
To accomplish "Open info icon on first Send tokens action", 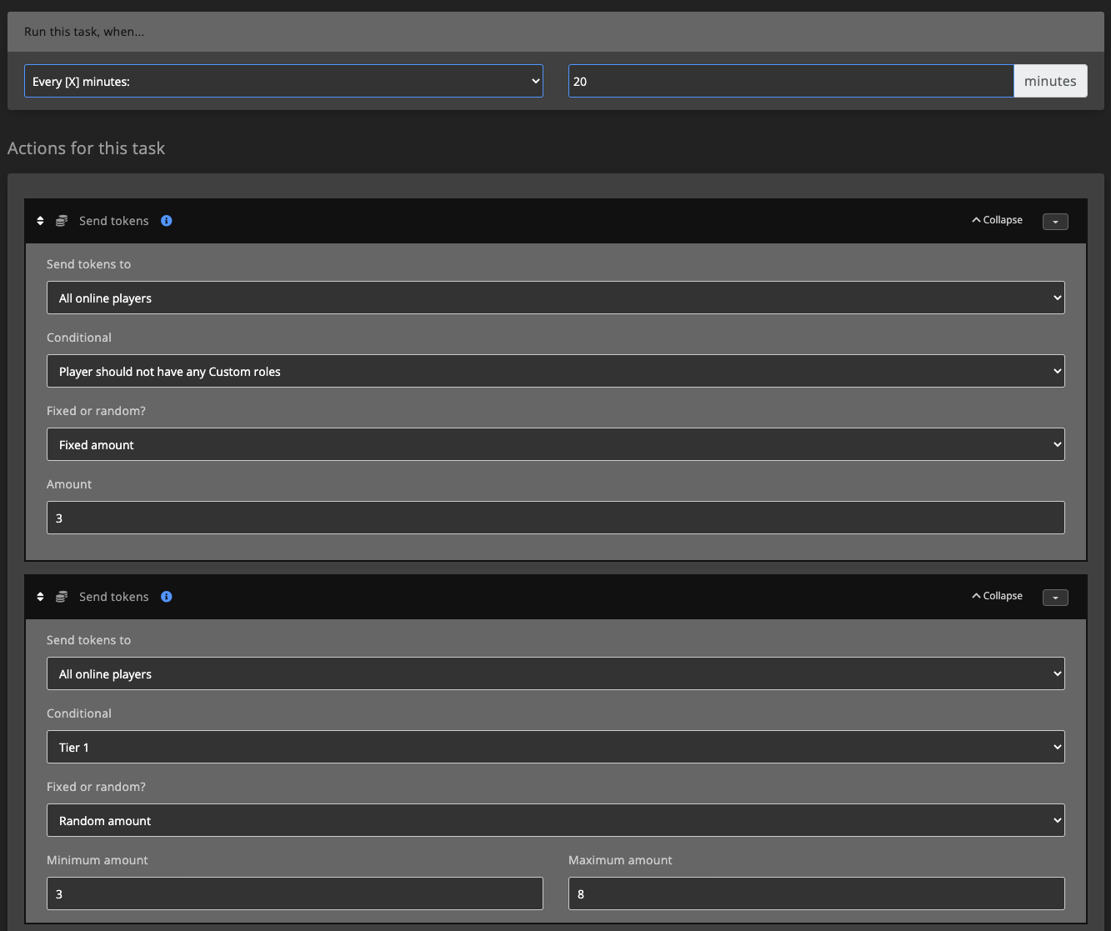I will pos(167,221).
